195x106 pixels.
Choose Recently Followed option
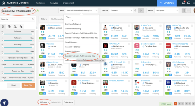pos(73,47)
